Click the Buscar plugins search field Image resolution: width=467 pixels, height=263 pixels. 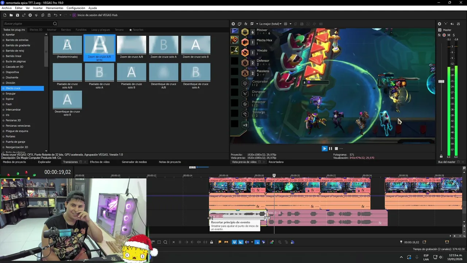pos(27,24)
